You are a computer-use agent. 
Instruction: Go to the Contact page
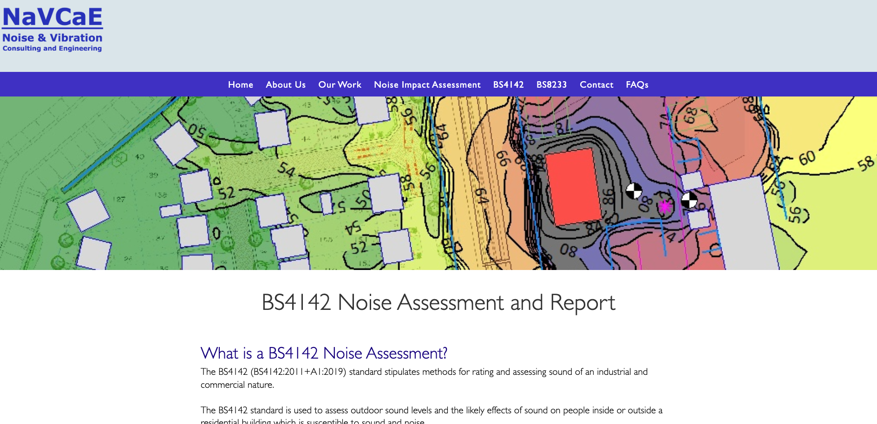[596, 84]
